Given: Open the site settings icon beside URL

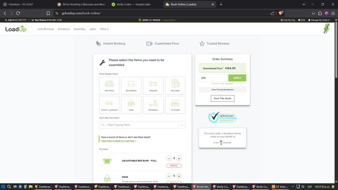Looking at the screenshot, I should coord(57,13).
